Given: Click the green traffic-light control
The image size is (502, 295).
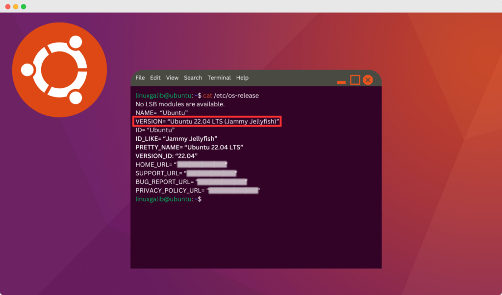Looking at the screenshot, I should (23, 7).
